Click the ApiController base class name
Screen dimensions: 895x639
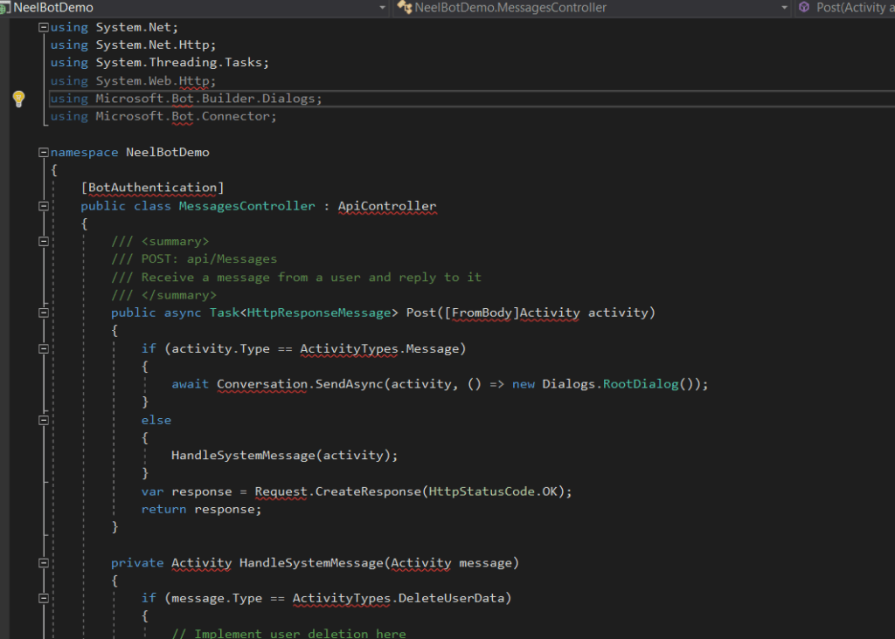pyautogui.click(x=387, y=206)
